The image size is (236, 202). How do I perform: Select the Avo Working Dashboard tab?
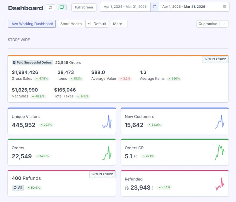point(32,24)
